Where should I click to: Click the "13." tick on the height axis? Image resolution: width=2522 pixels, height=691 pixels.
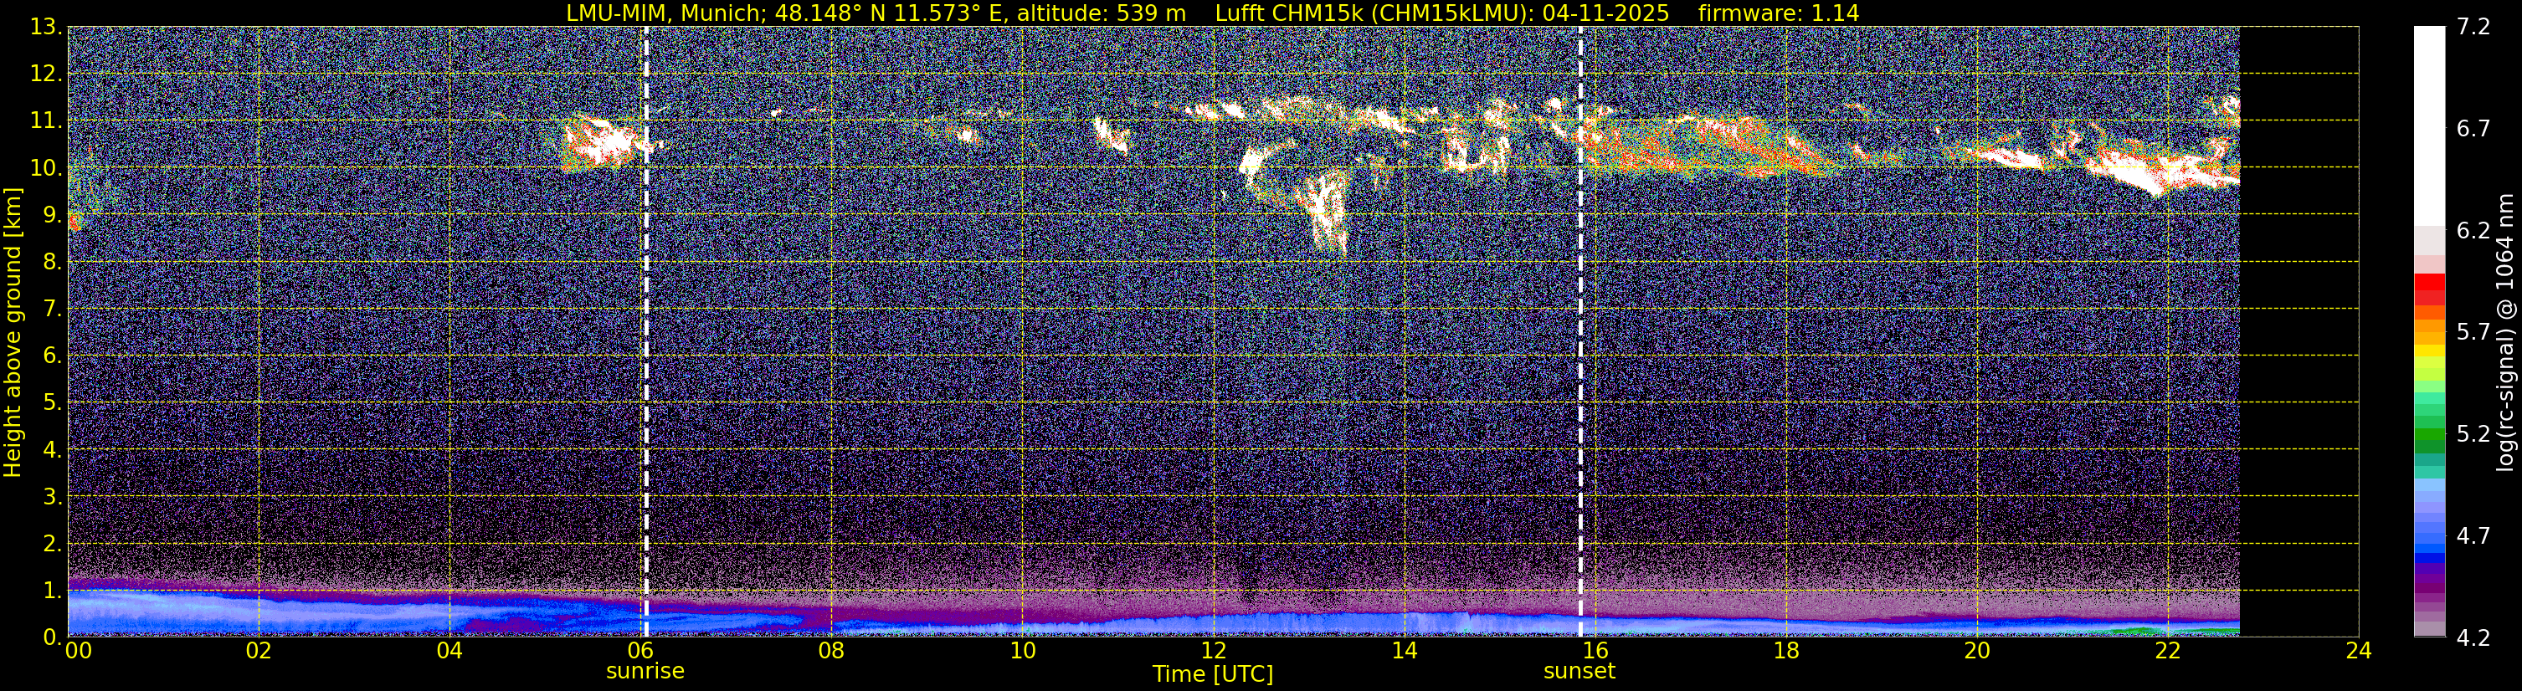tap(45, 27)
